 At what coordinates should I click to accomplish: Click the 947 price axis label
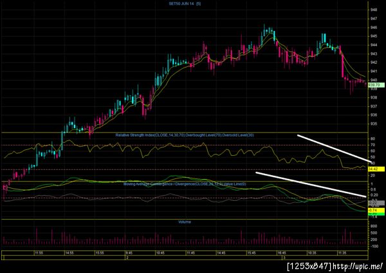coord(373,19)
